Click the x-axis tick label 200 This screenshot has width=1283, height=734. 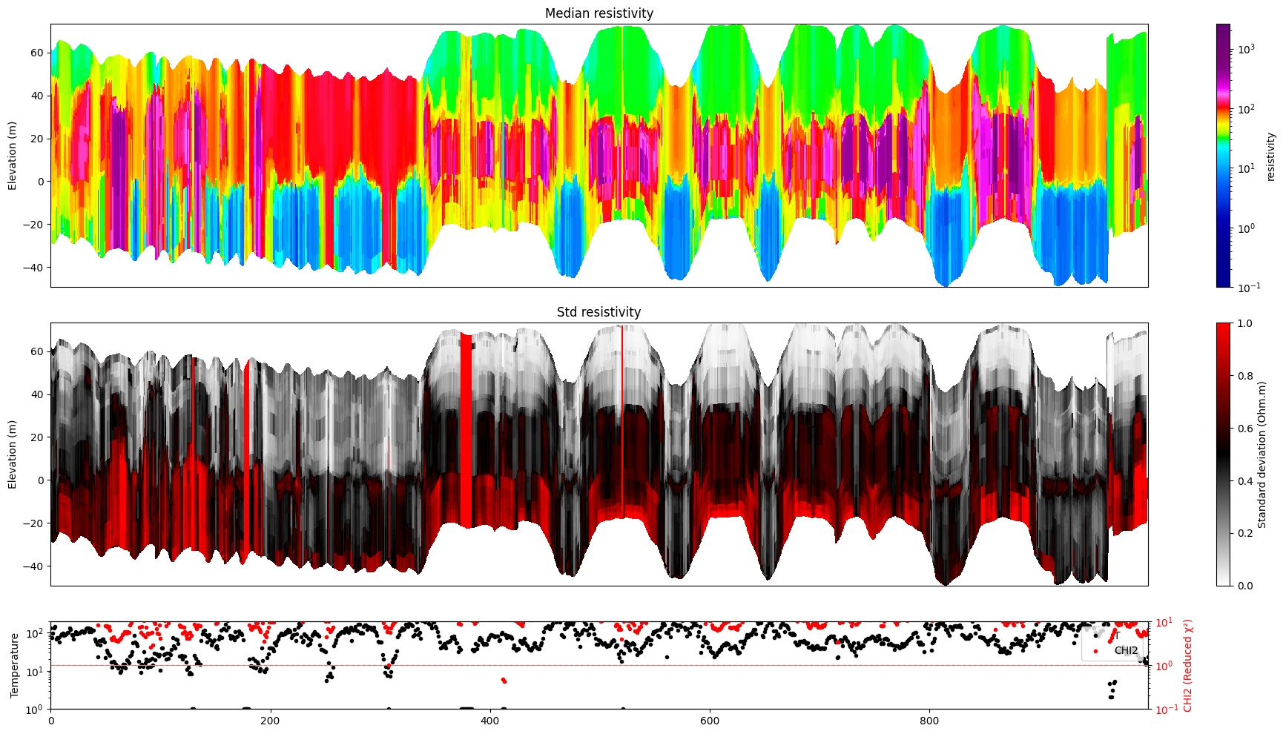[x=271, y=720]
